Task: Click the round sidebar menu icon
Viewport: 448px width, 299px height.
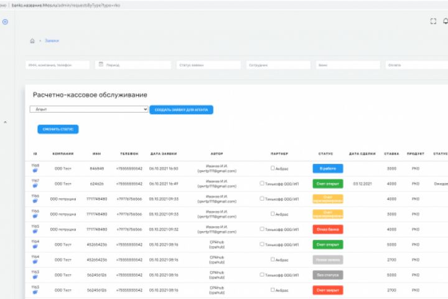Action: pyautogui.click(x=5, y=22)
